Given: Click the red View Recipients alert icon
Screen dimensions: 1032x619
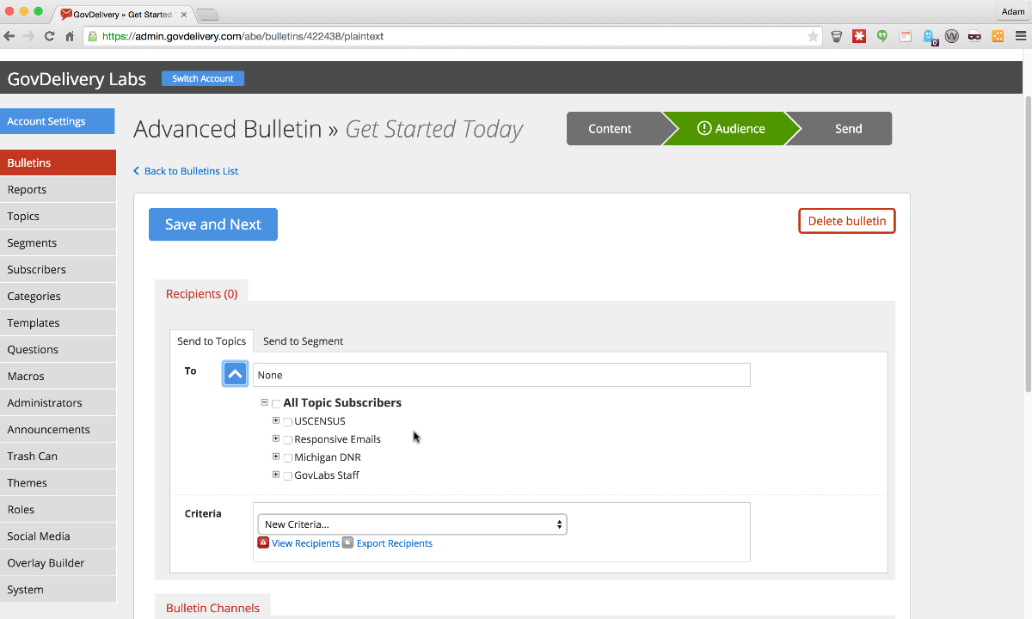Looking at the screenshot, I should point(263,543).
